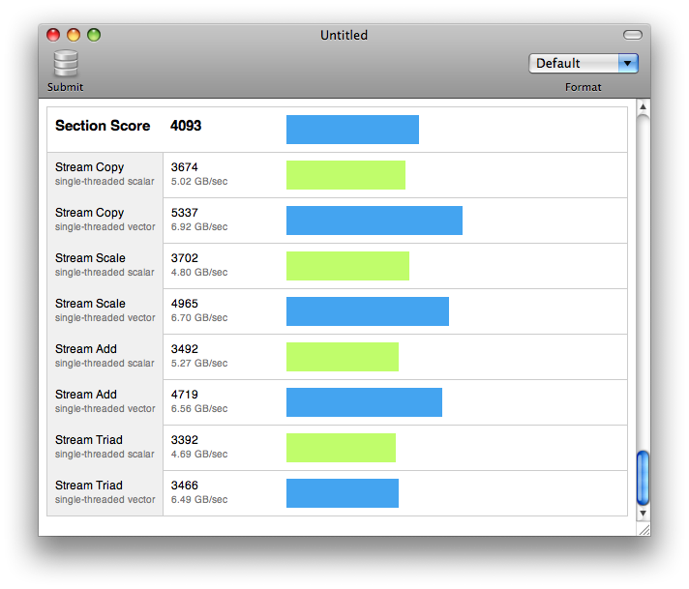
Task: Click the Submit database icon
Action: tap(66, 64)
